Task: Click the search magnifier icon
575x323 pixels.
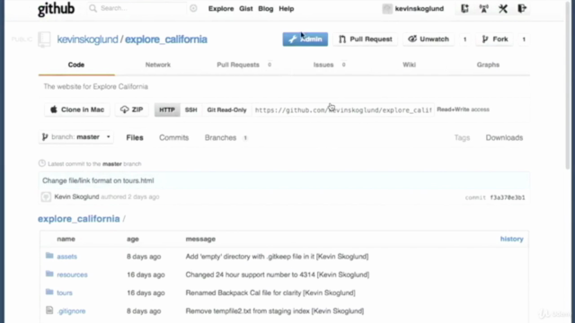Action: click(93, 8)
